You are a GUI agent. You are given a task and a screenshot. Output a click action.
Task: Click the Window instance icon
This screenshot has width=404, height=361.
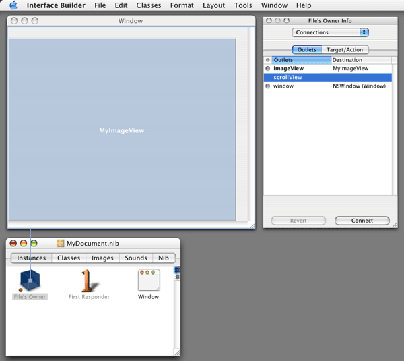(149, 279)
